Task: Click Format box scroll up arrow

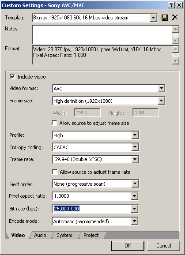Action: coord(176,49)
